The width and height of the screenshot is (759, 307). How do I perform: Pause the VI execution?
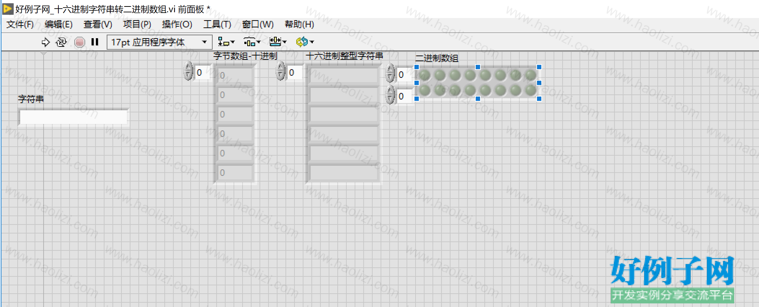(x=95, y=42)
